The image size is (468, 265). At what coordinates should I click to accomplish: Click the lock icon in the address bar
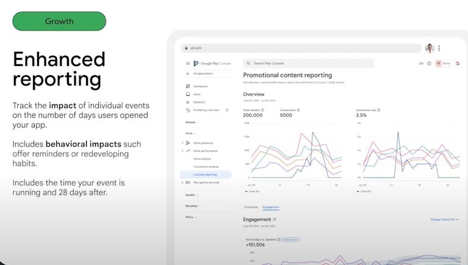[186, 48]
